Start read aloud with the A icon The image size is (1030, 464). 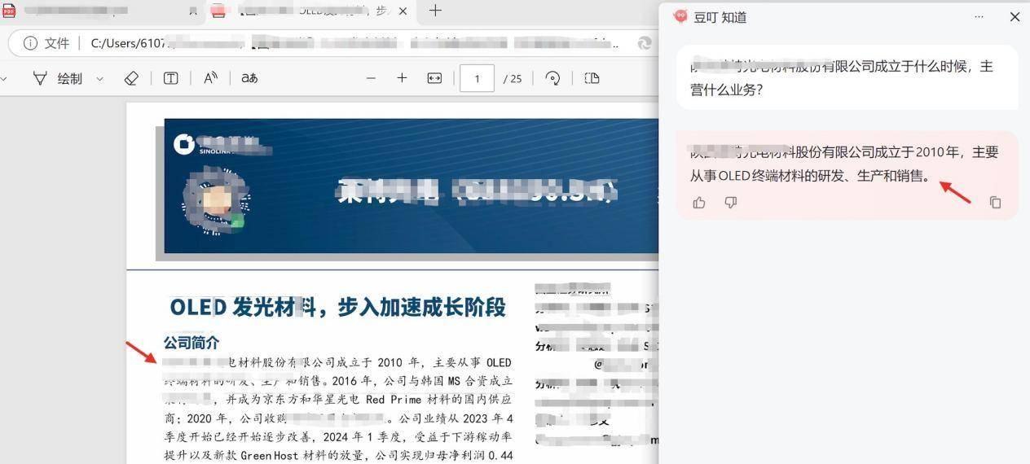pyautogui.click(x=210, y=78)
